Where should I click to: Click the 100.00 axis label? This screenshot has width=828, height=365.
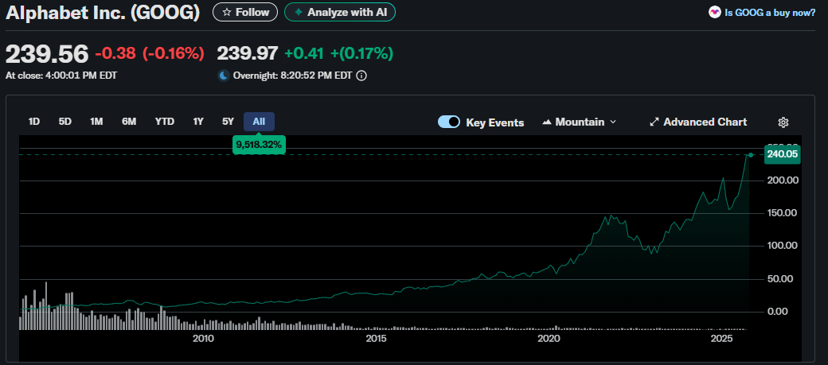point(783,246)
